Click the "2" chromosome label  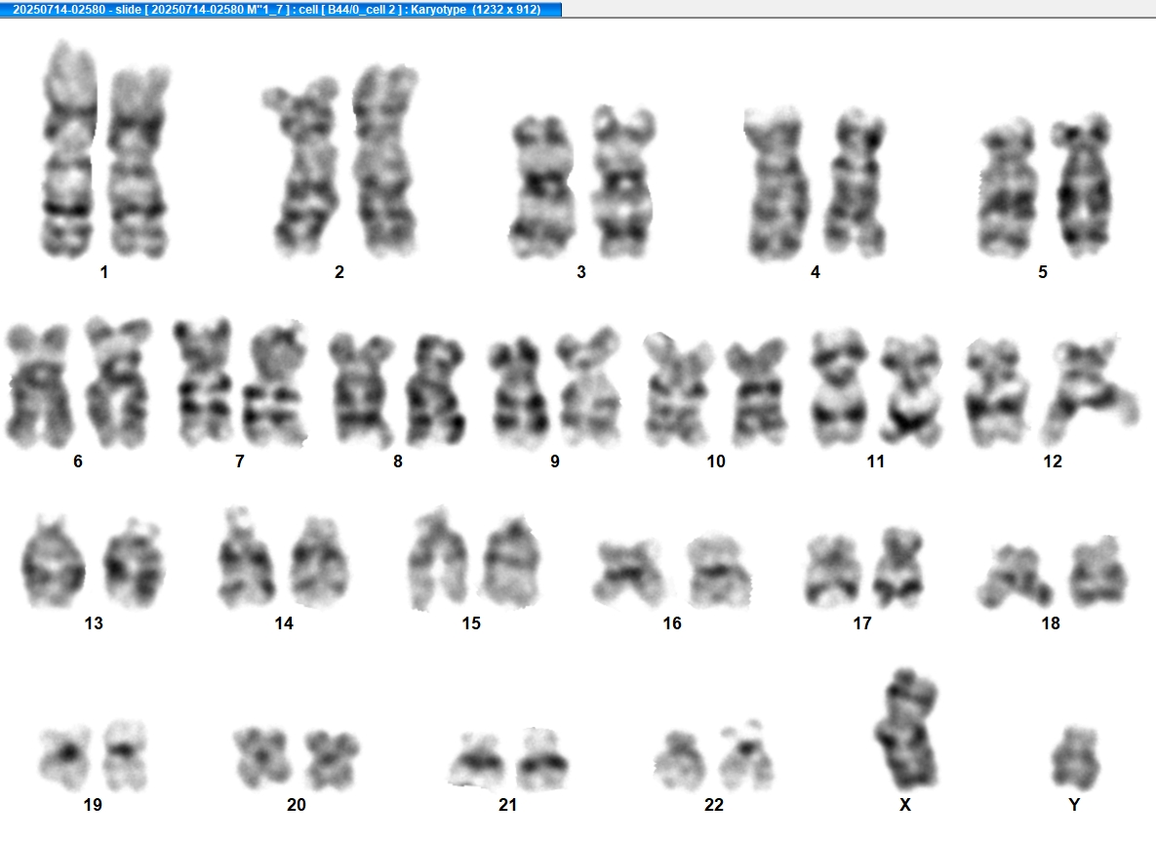(339, 273)
